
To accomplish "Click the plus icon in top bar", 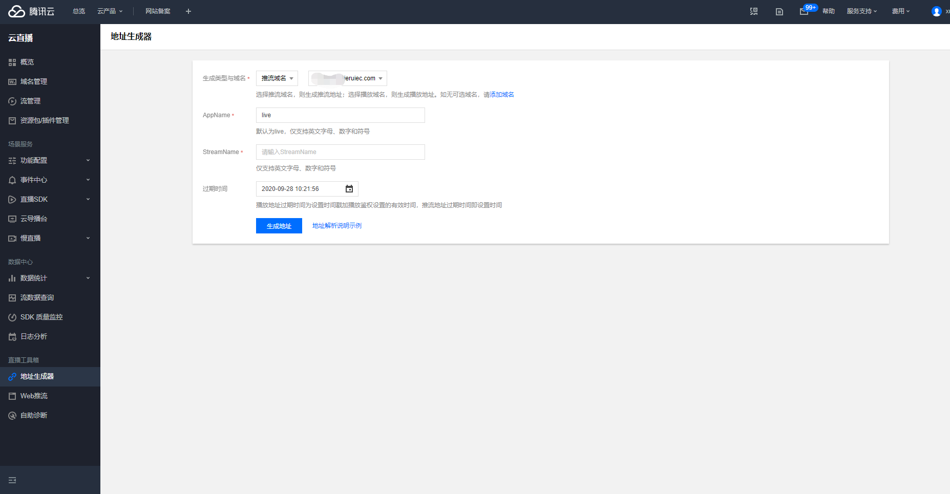I will [x=188, y=11].
